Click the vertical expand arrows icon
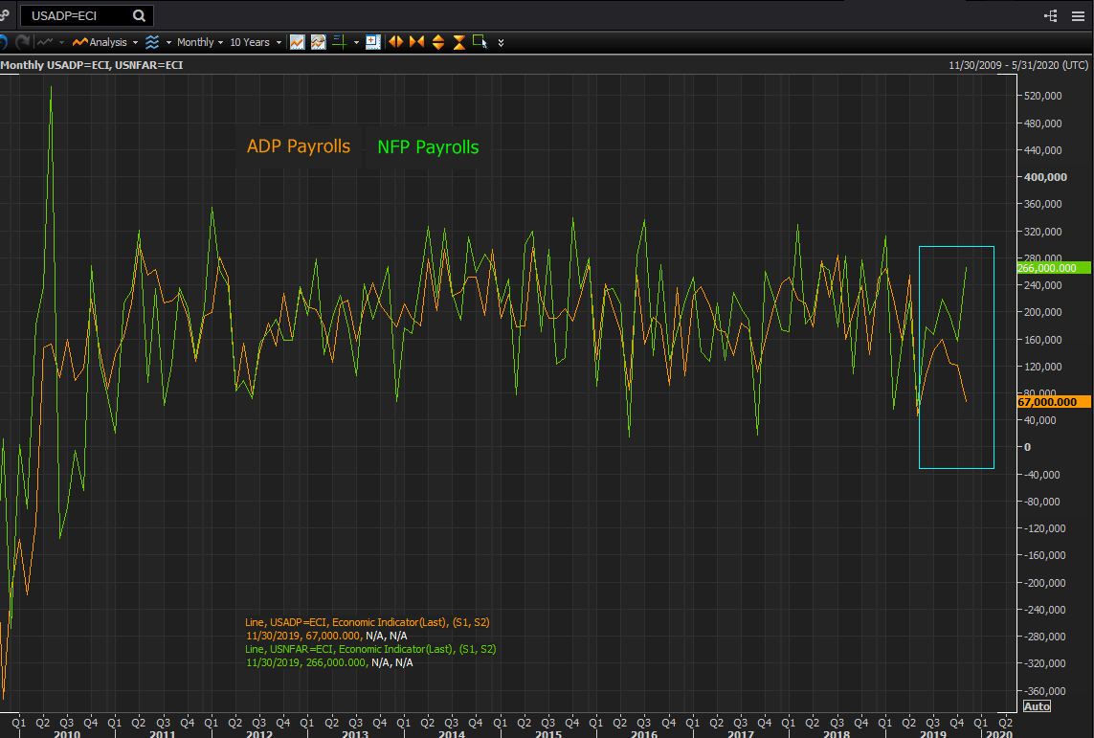The image size is (1094, 738). coord(437,42)
